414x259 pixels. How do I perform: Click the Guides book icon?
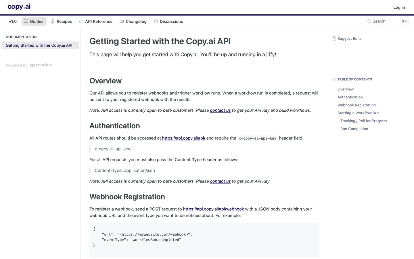click(26, 21)
